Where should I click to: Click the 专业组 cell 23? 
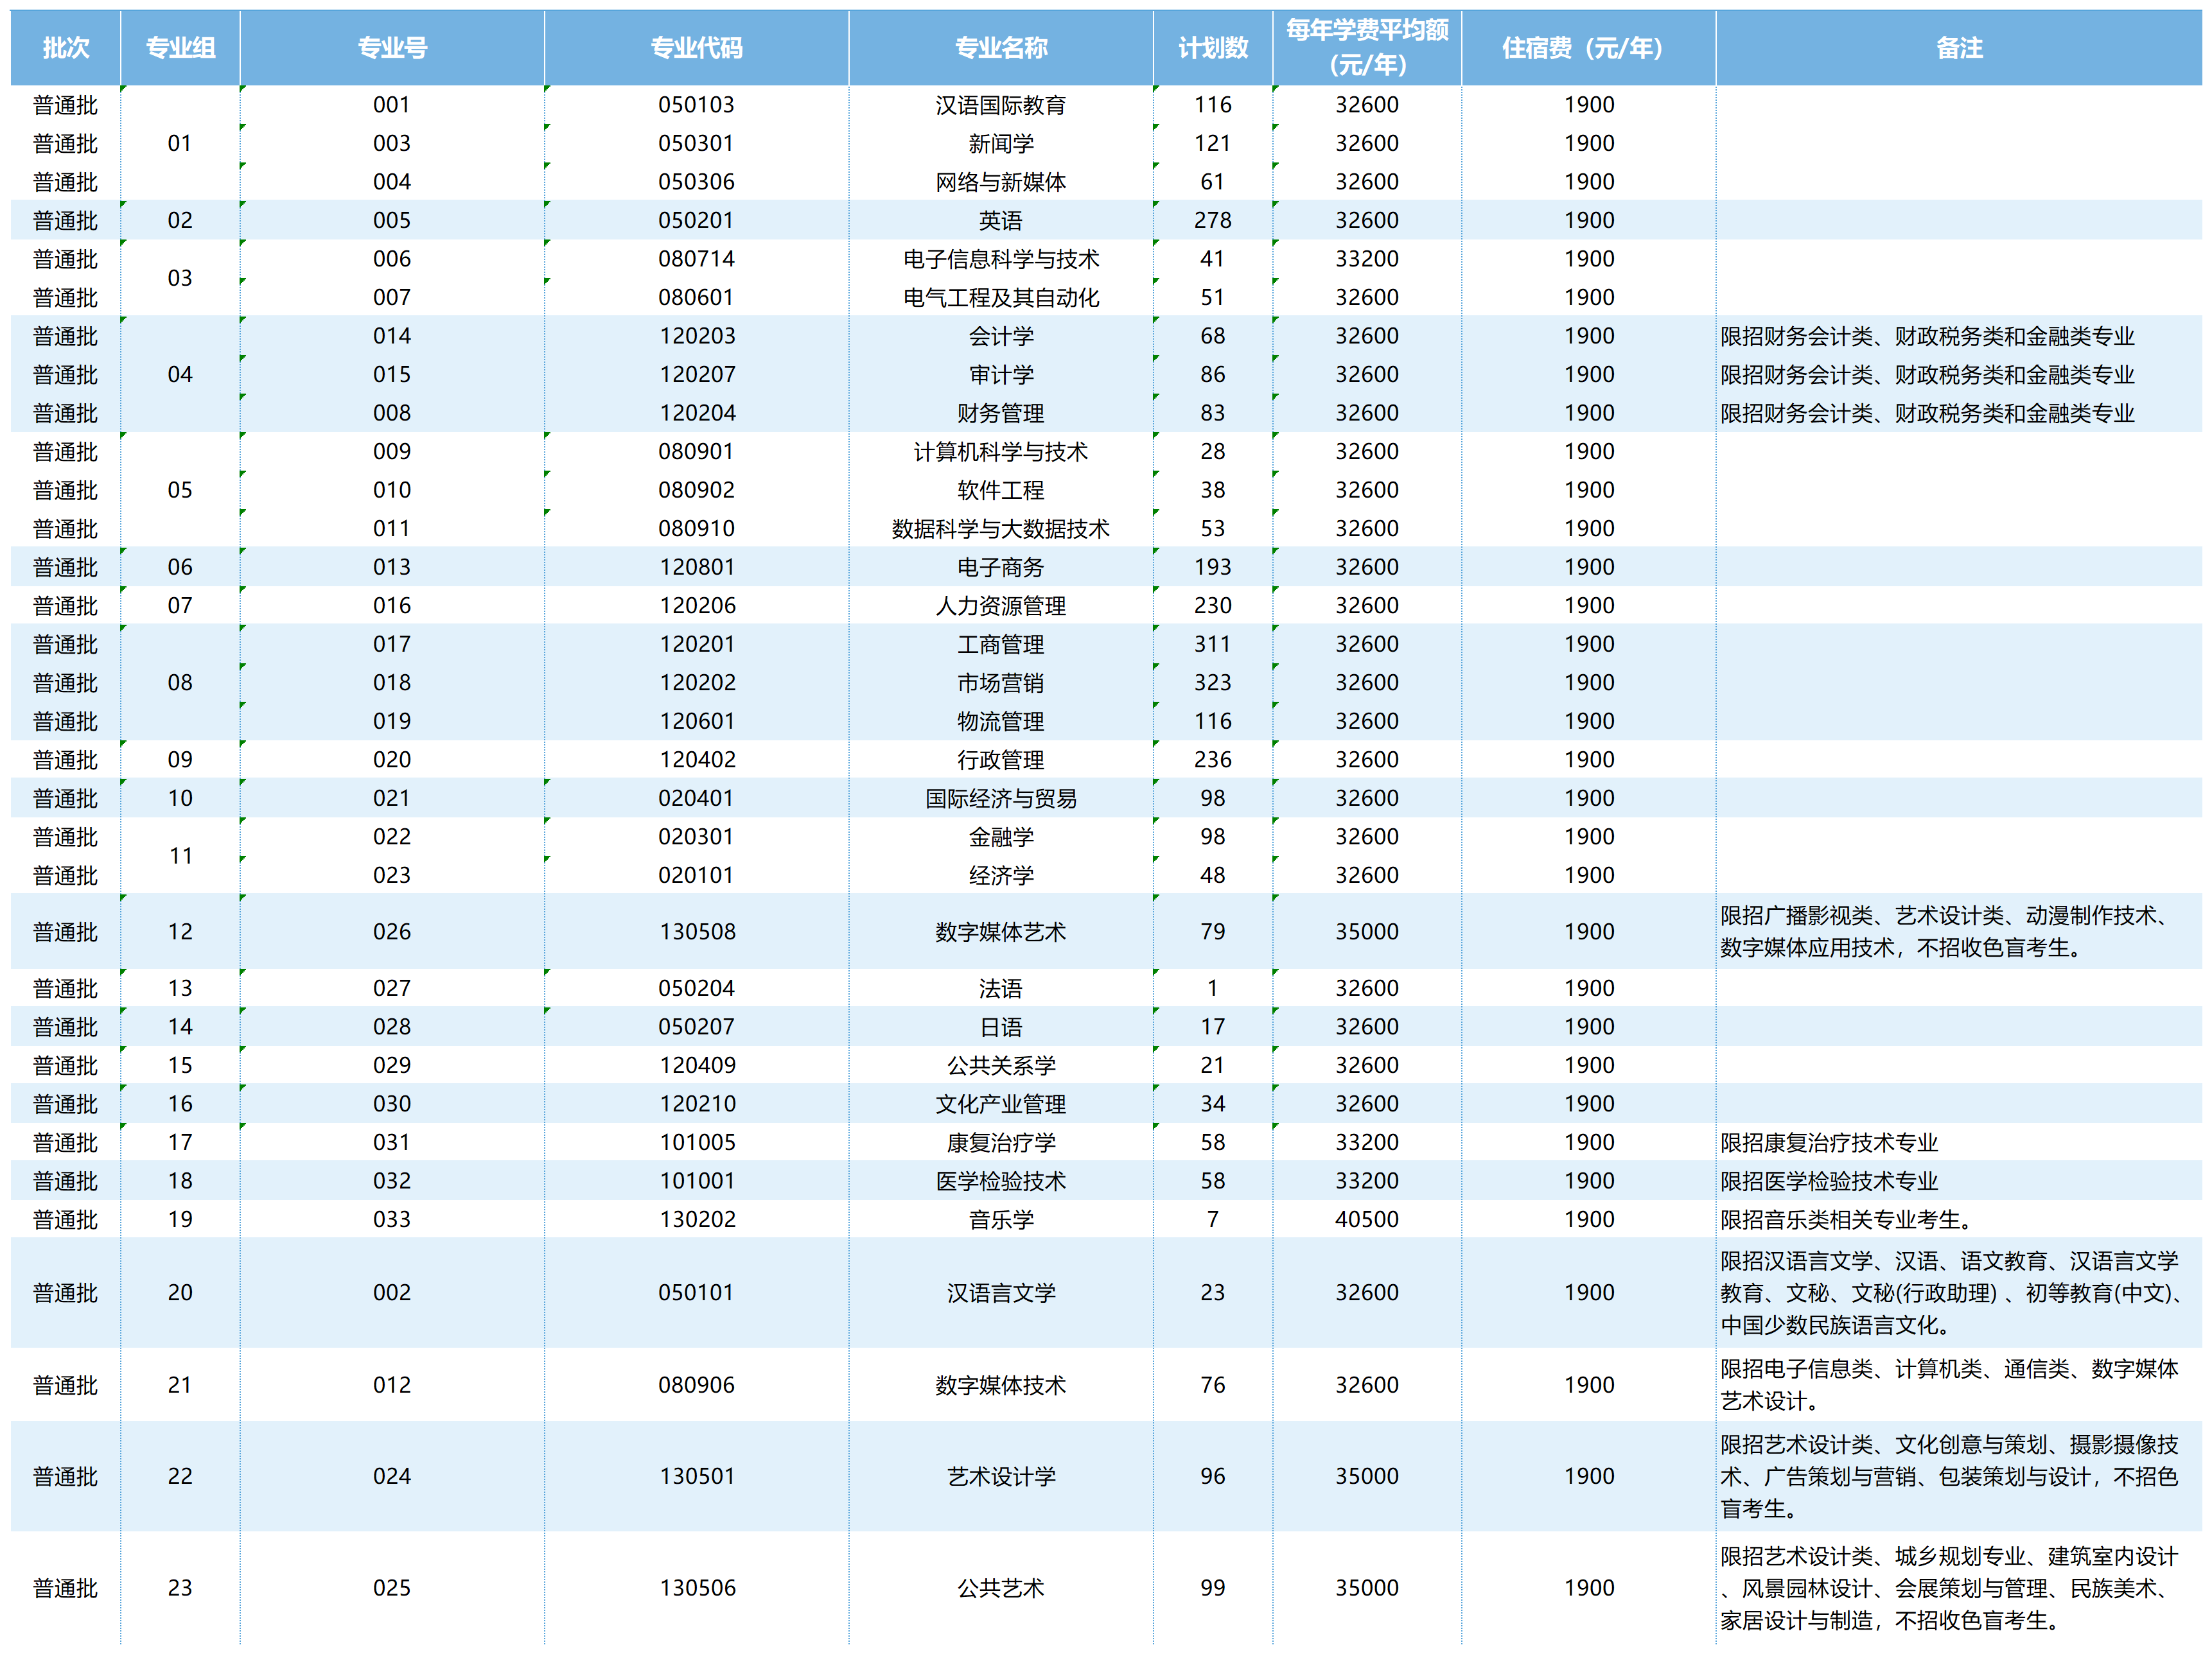click(180, 1587)
